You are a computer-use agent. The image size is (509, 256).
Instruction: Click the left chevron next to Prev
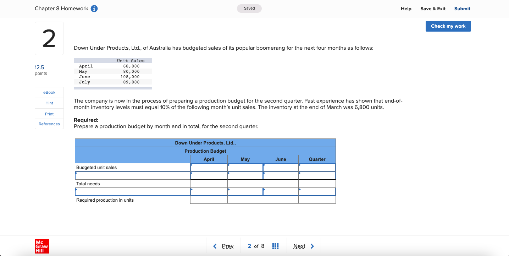point(215,246)
